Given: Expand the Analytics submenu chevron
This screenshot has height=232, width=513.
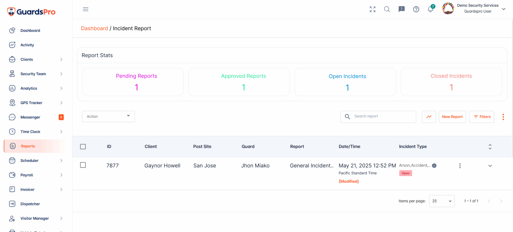Looking at the screenshot, I should [x=61, y=88].
